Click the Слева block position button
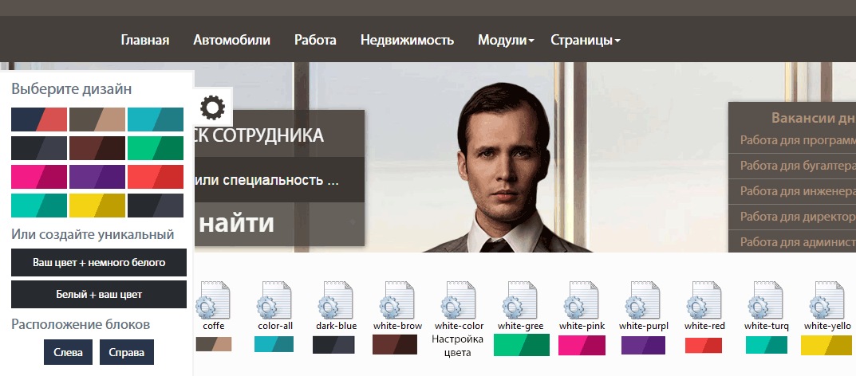This screenshot has height=376, width=856. [x=69, y=352]
